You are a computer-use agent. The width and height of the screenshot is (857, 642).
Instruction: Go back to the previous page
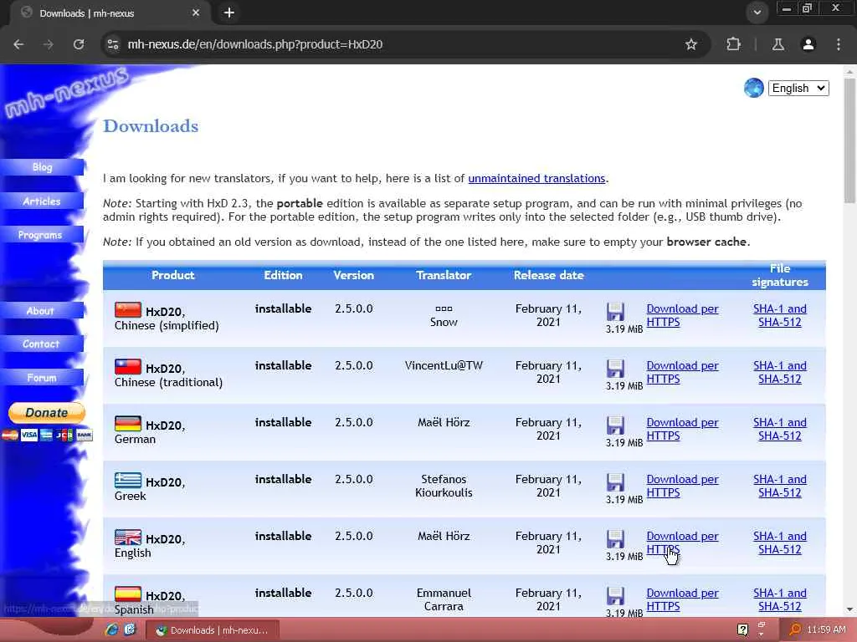tap(18, 44)
